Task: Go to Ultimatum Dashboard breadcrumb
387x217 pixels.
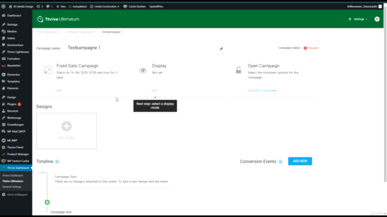Action: (x=80, y=32)
